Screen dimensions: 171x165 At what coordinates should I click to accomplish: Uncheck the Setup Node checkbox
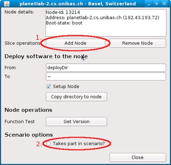pyautogui.click(x=49, y=86)
